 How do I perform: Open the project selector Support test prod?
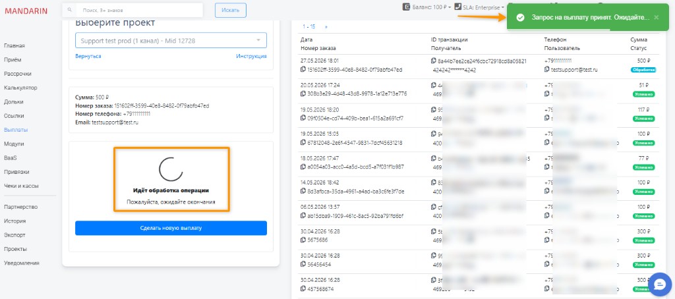click(x=171, y=40)
